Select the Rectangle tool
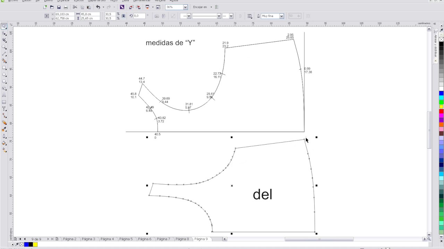 point(4,68)
